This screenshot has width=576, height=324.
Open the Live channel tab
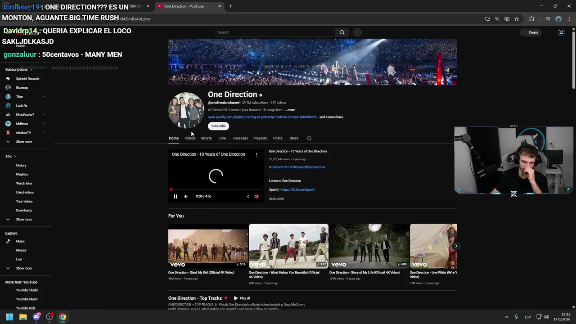tap(222, 138)
